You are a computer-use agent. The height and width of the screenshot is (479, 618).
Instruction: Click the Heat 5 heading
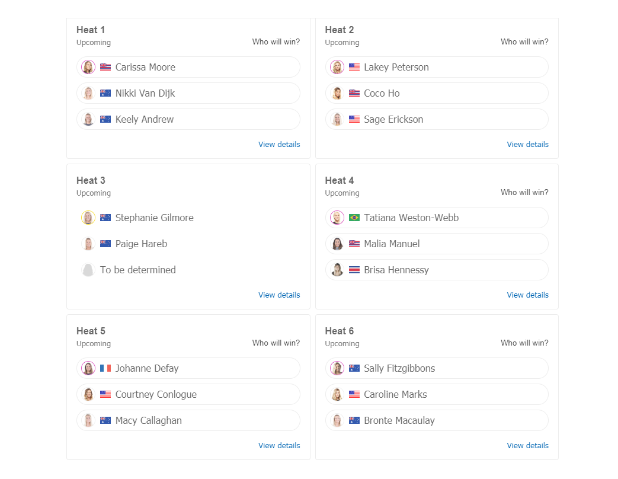coord(91,331)
